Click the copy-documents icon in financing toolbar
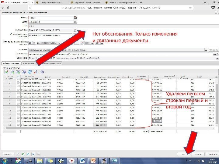 click(24, 72)
